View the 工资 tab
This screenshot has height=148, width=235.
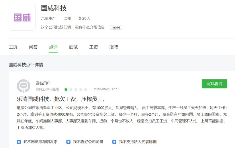coord(93,47)
